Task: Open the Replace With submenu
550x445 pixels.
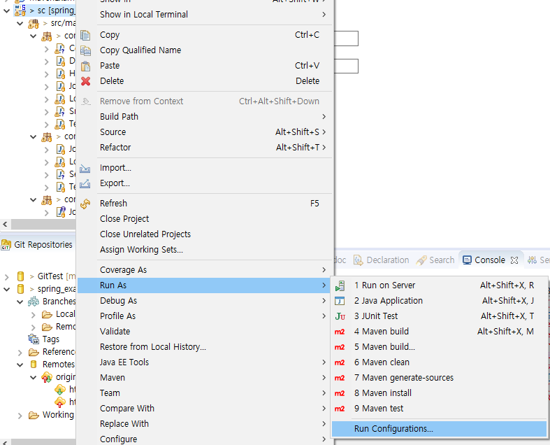Action: 204,424
